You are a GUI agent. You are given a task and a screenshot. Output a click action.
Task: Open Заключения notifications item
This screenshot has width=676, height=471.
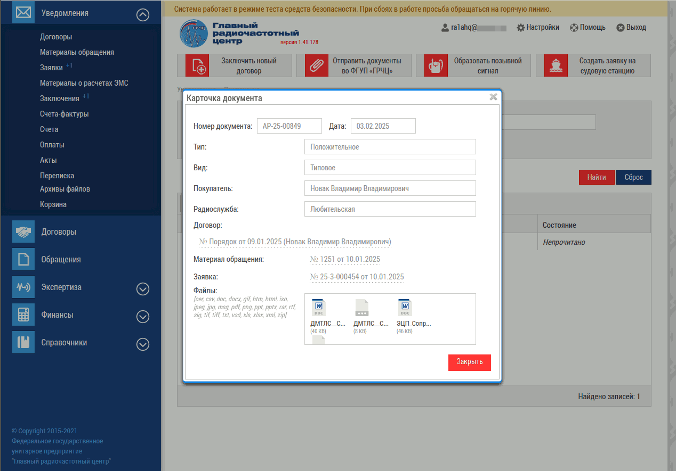coord(60,98)
